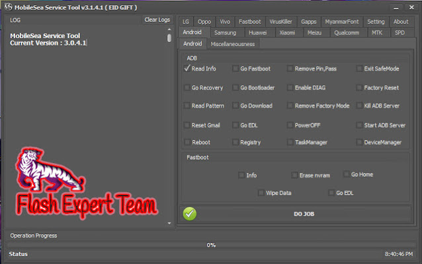This screenshot has width=422, height=264.
Task: Enable Fastboot Info checkbox
Action: coord(241,175)
